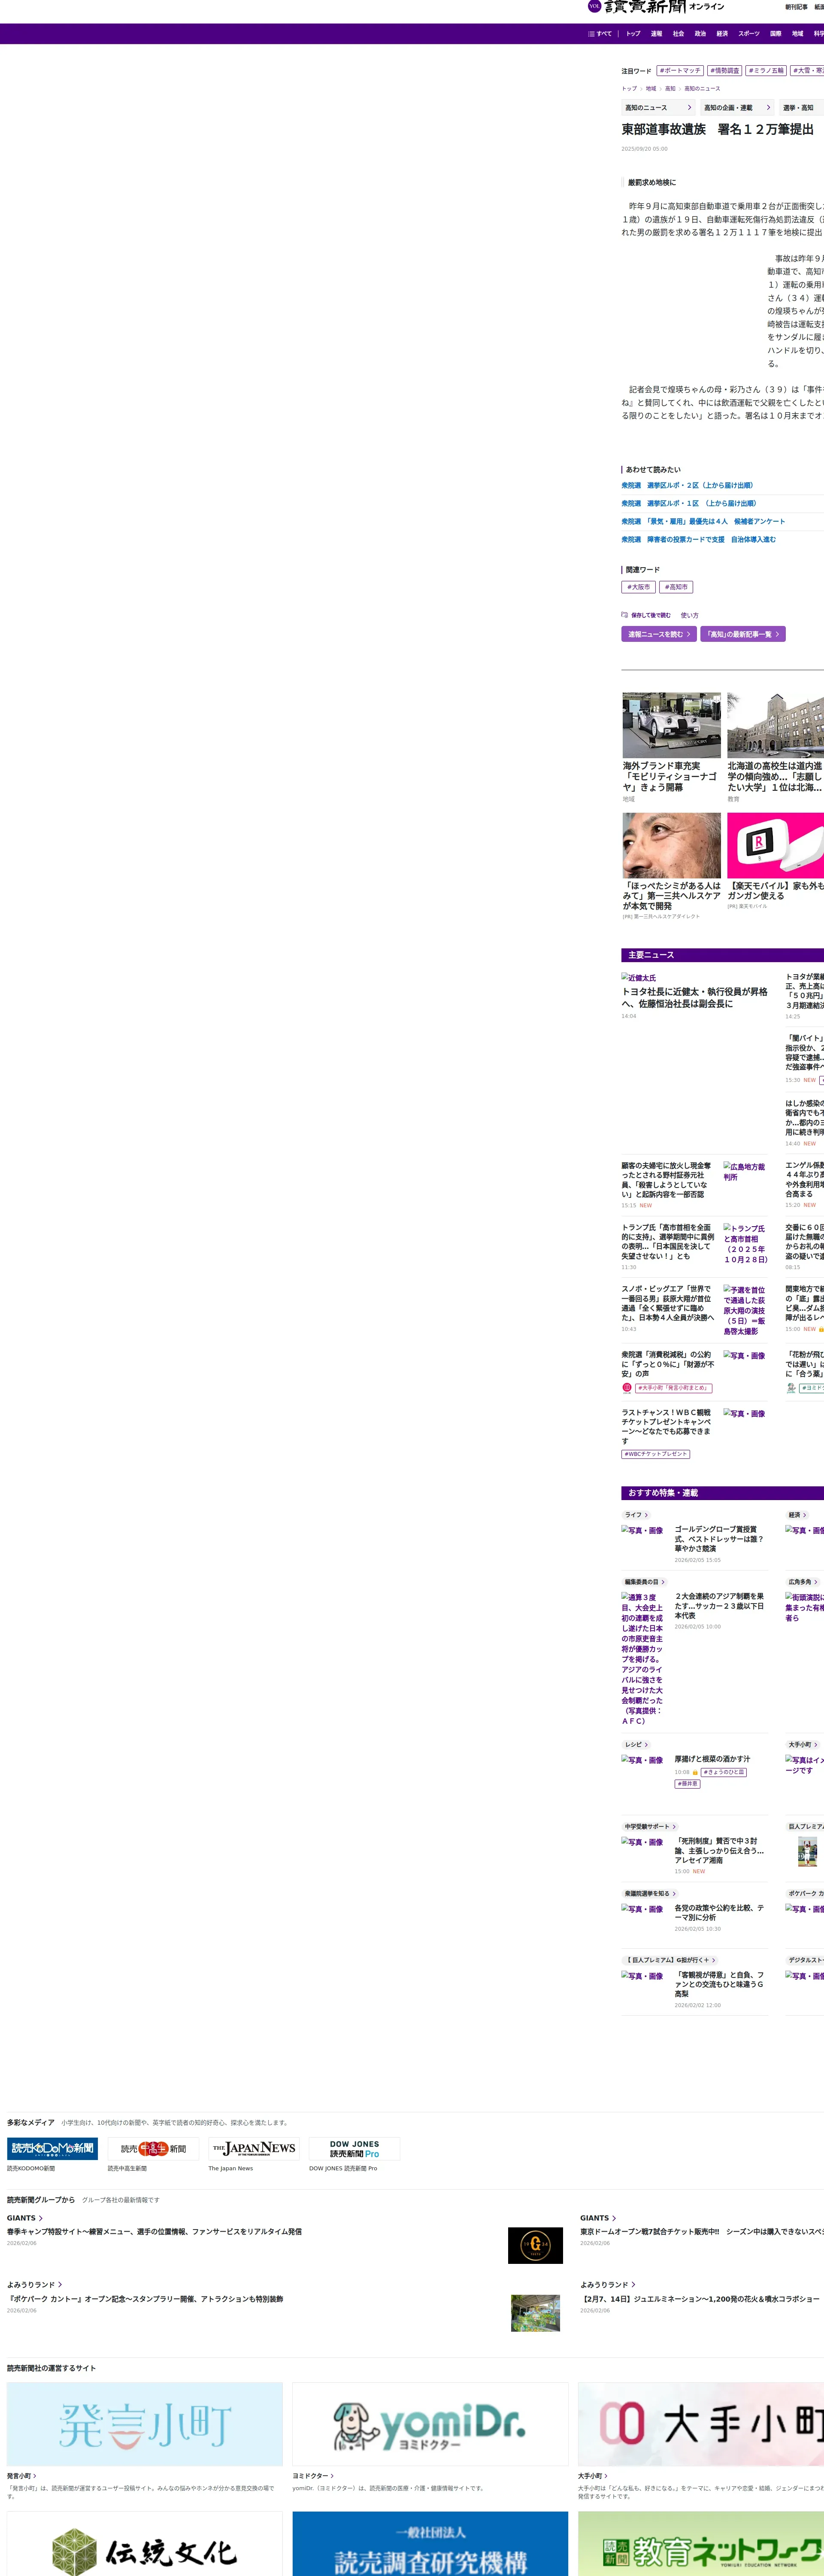
Task: Click #藤井恵 tag
Action: (x=688, y=1784)
